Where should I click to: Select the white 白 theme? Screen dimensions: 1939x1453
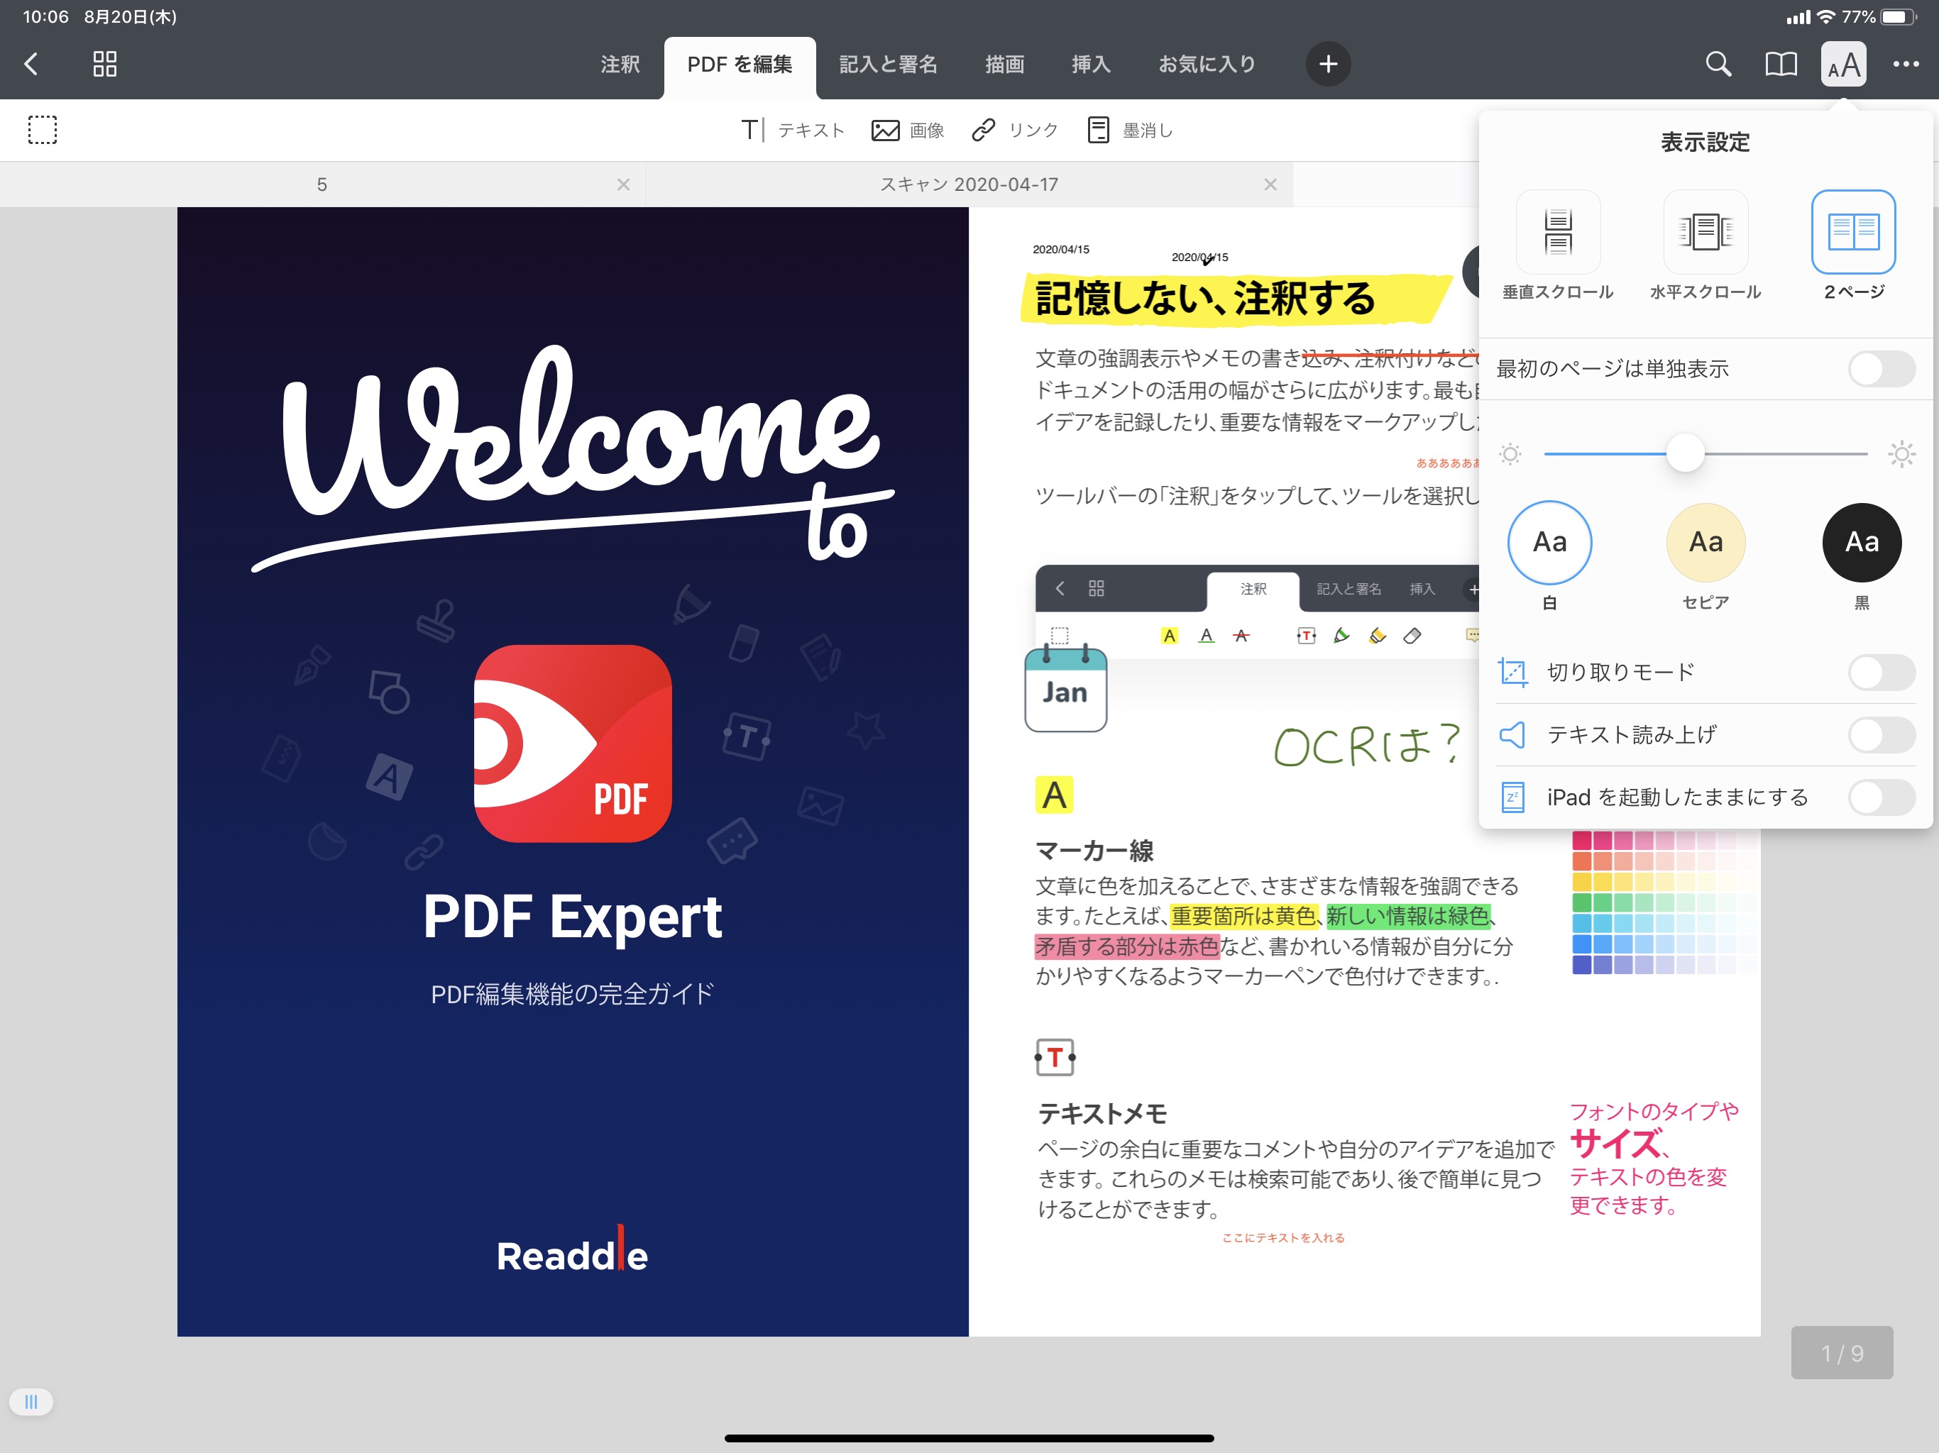click(x=1550, y=543)
